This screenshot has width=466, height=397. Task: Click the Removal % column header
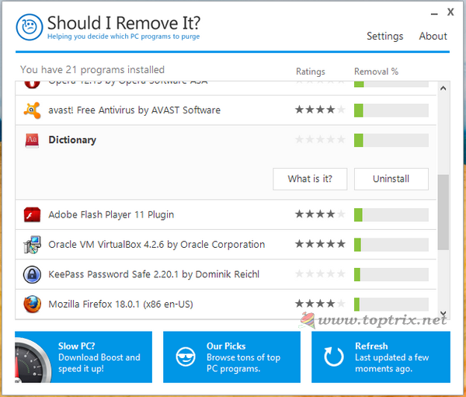(376, 71)
